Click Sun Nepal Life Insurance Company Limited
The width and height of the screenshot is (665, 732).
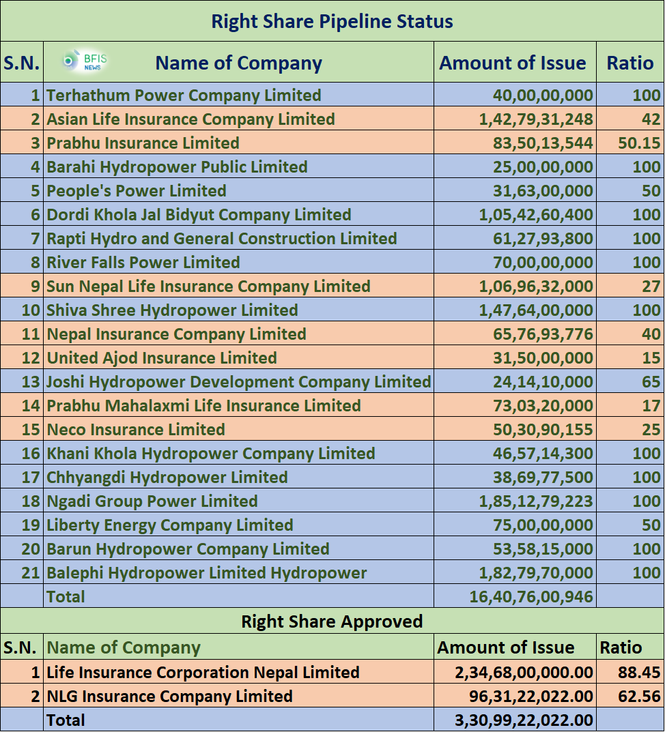pos(208,286)
